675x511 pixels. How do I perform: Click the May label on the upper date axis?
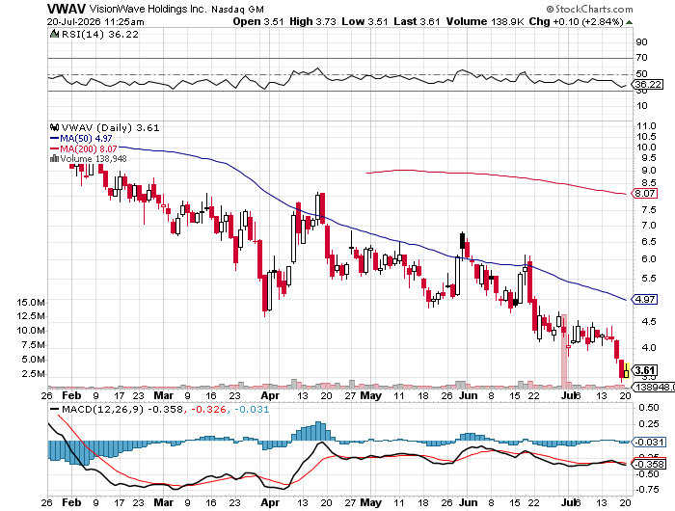[370, 395]
